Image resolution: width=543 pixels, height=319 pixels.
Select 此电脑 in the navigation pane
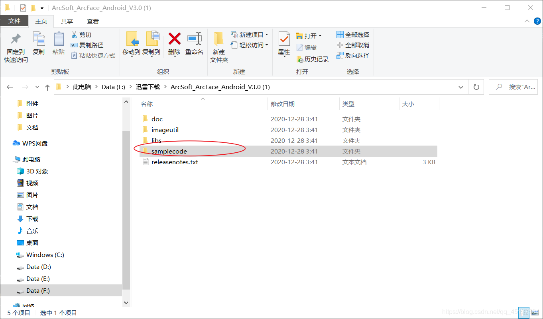click(x=27, y=159)
